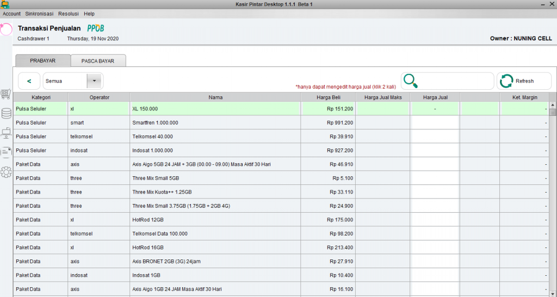The width and height of the screenshot is (557, 297).
Task: Open the settings gear sidebar icon
Action: (x=6, y=172)
